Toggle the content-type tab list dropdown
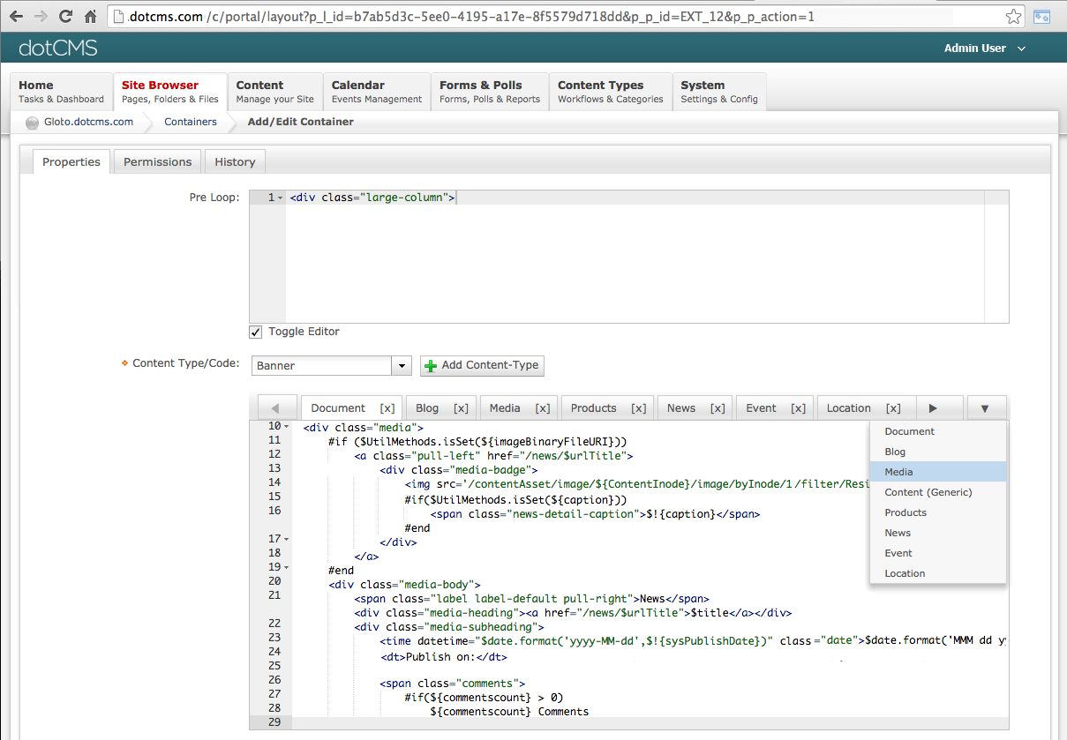 pyautogui.click(x=986, y=408)
